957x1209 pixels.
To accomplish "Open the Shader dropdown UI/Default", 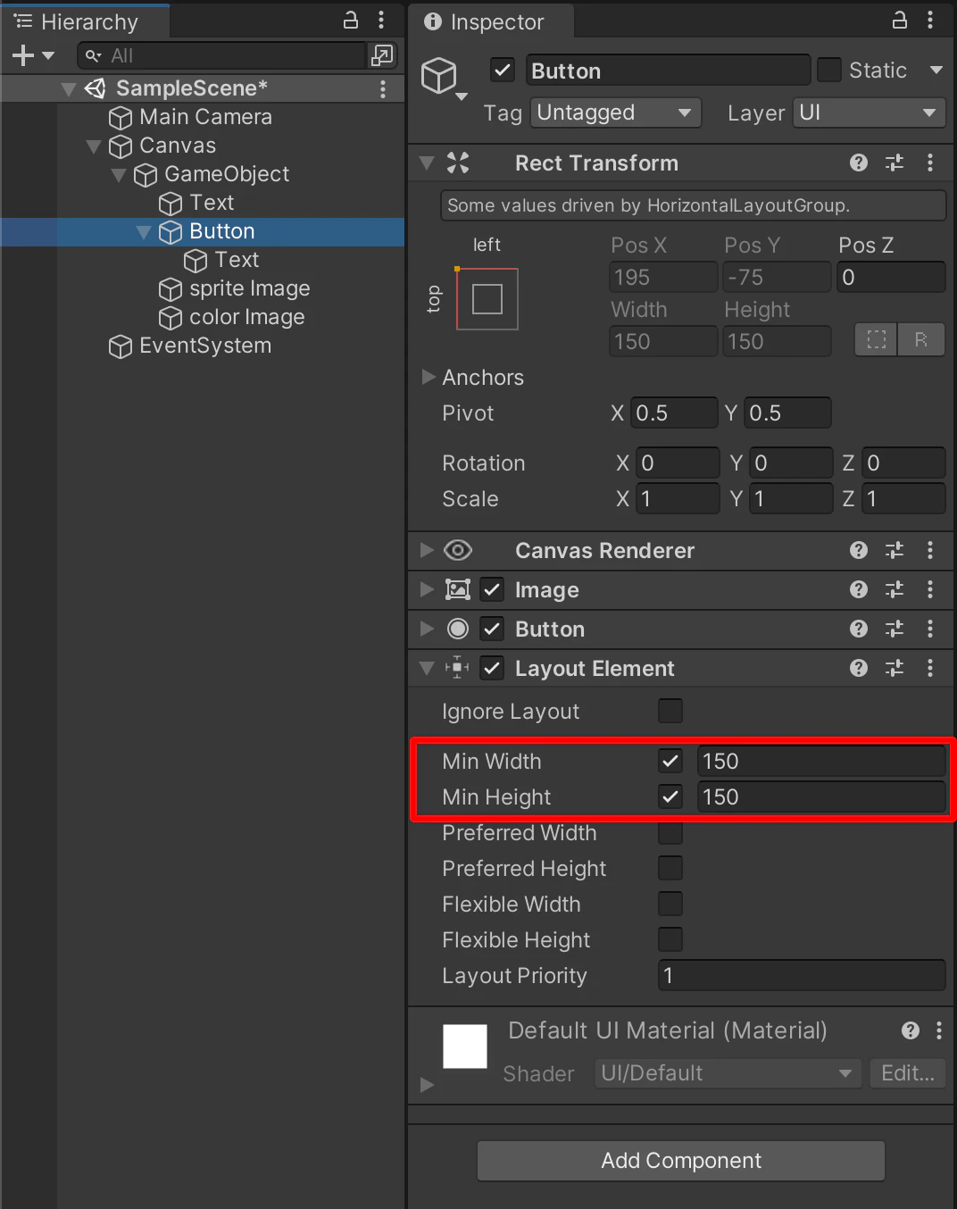I will 728,1073.
